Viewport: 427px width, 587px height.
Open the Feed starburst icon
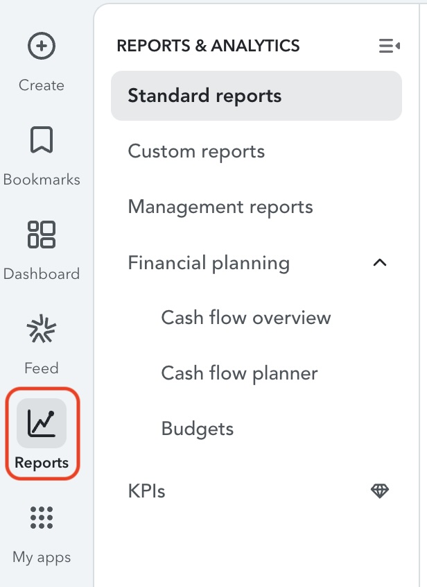pyautogui.click(x=42, y=329)
